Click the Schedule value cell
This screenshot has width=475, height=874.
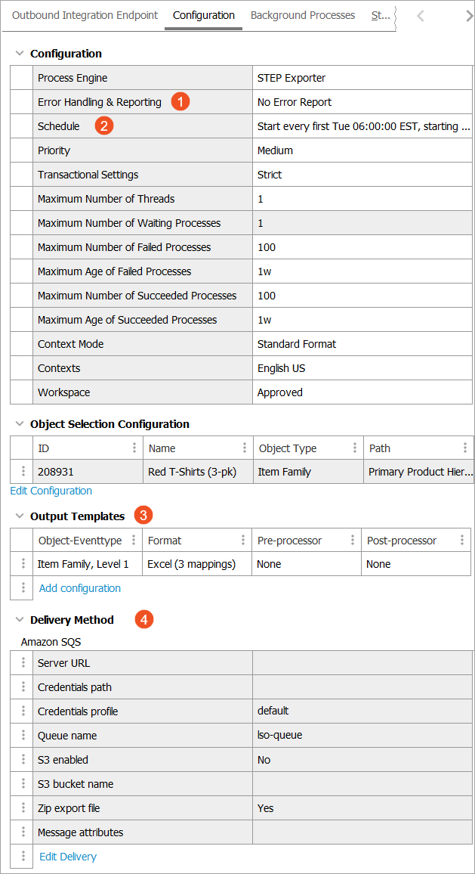point(362,126)
